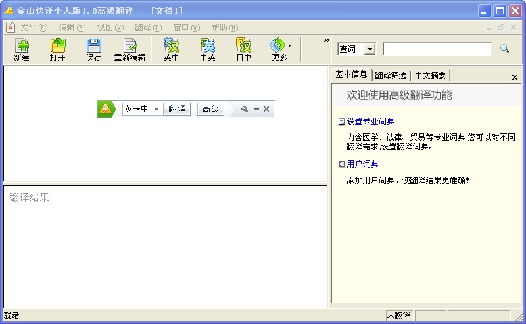The image size is (526, 324).
Task: Click the 未翻译 status bar indicator
Action: (399, 315)
